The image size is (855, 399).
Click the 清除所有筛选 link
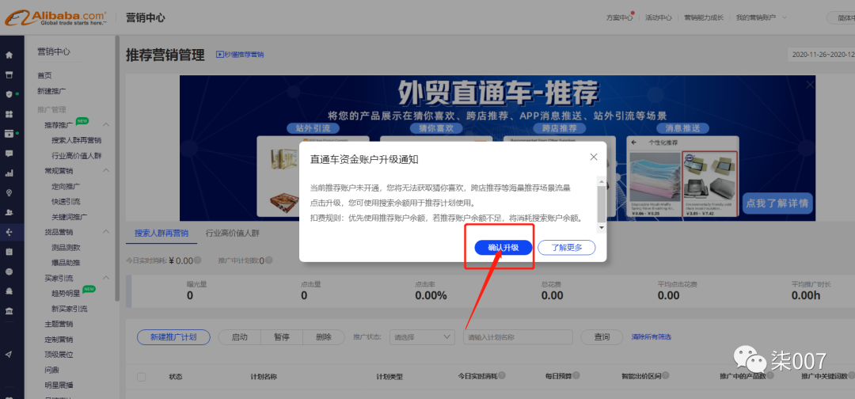click(652, 337)
